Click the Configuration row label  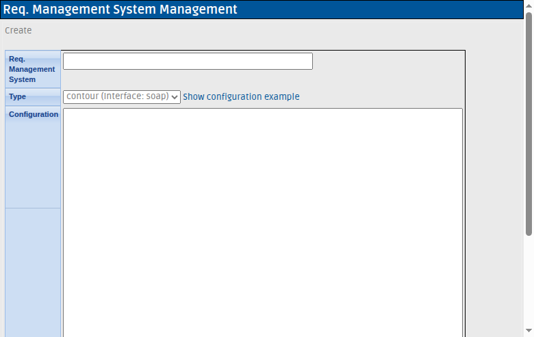click(34, 114)
